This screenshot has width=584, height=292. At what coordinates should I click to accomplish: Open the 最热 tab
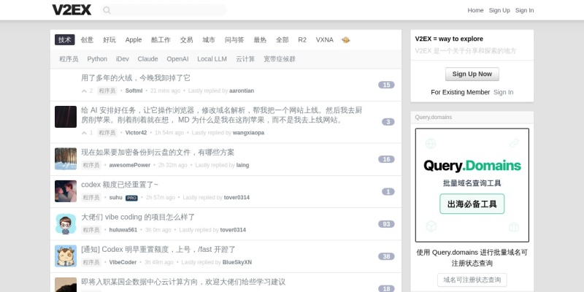(260, 40)
